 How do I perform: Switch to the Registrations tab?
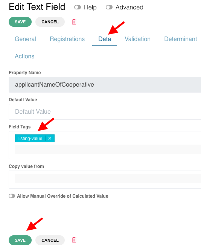(67, 39)
